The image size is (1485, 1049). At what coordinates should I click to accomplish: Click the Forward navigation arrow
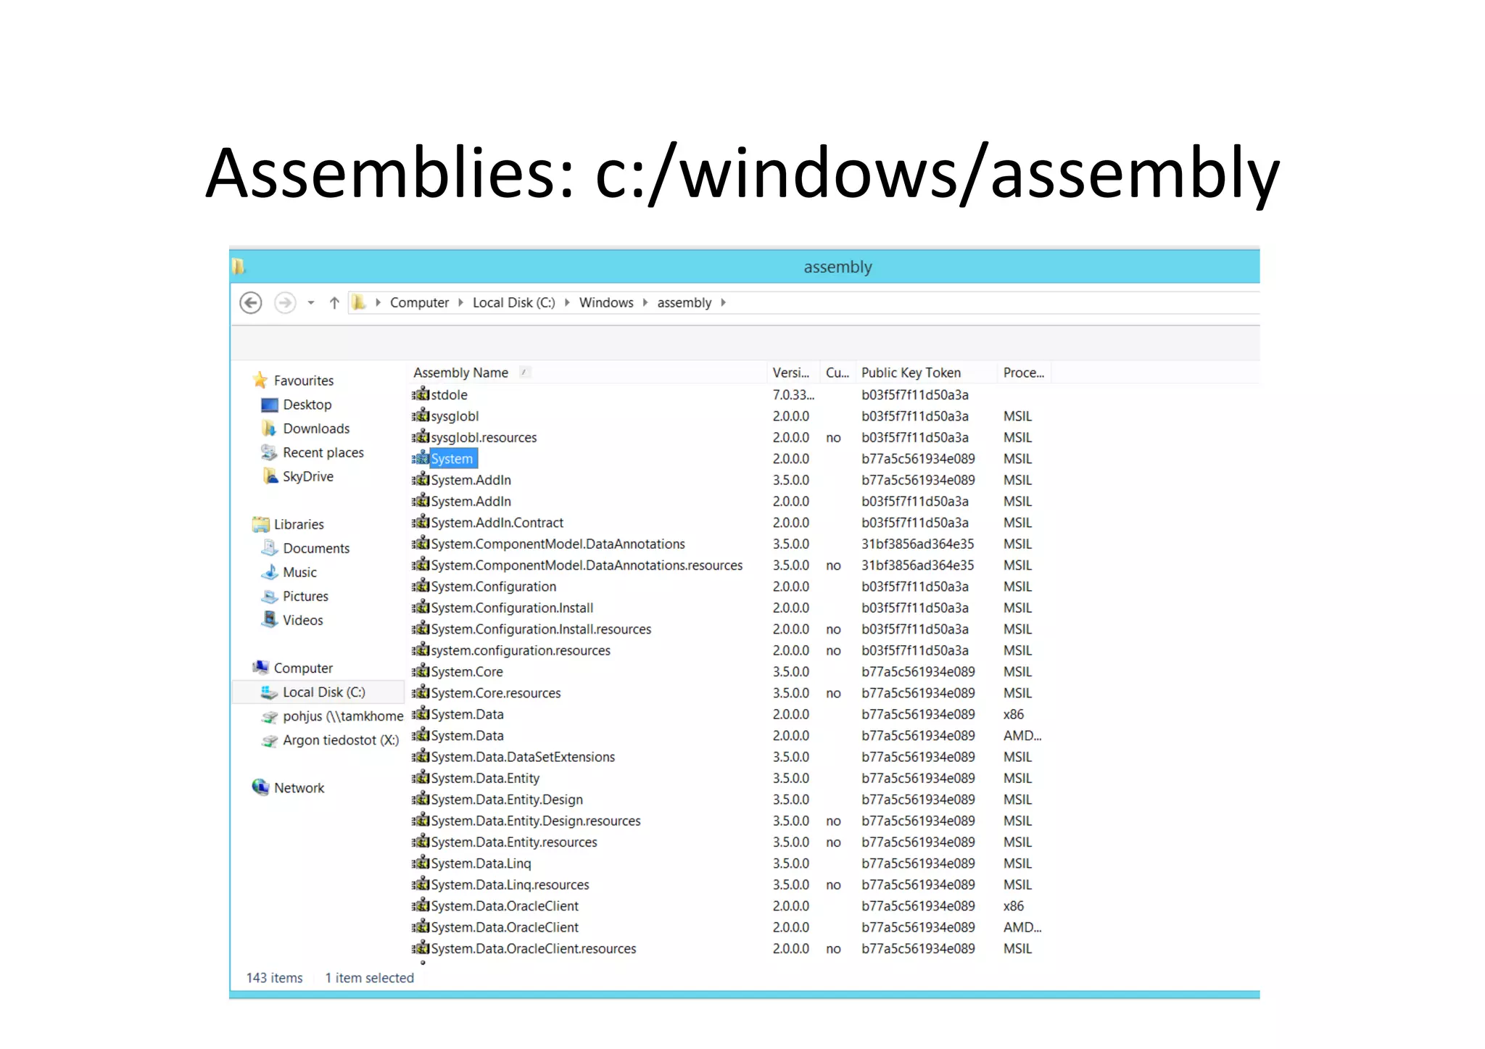click(285, 302)
